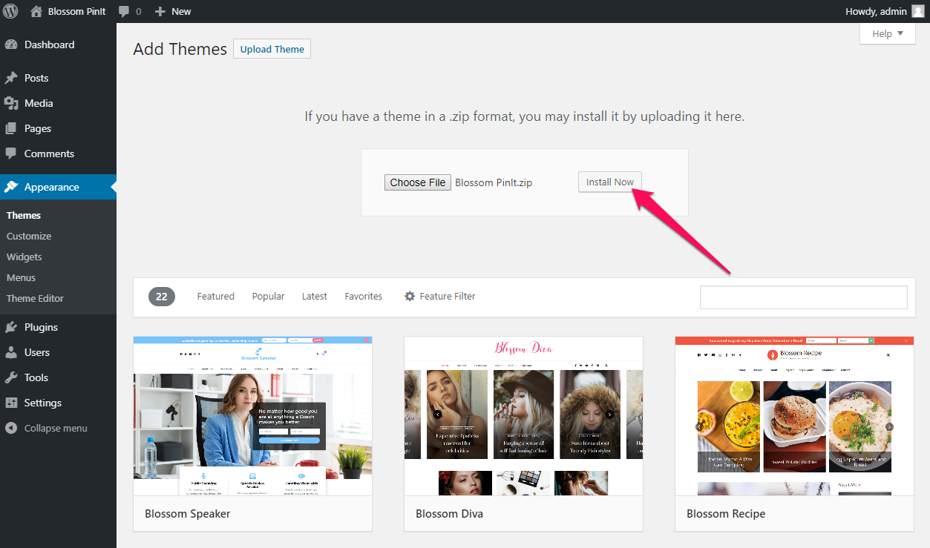Open the Blossom Recipe theme screenshot
930x548 pixels.
(x=795, y=416)
